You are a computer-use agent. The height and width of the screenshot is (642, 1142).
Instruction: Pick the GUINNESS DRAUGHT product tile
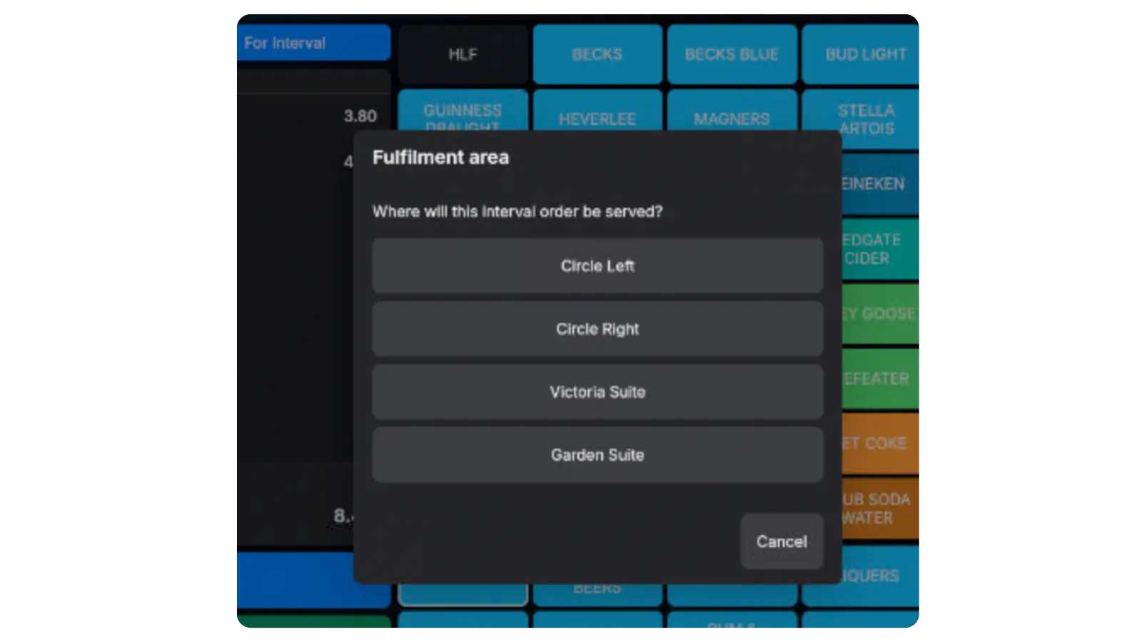pos(463,111)
